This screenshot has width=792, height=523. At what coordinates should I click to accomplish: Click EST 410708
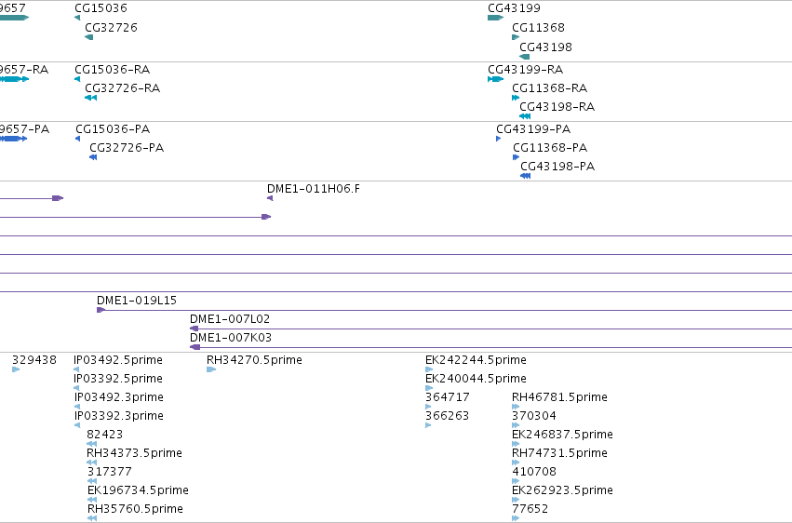534,472
